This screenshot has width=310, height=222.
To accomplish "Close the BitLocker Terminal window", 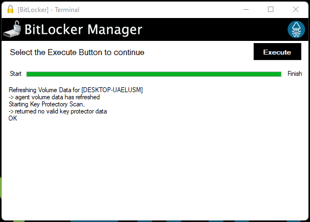I will point(296,9).
